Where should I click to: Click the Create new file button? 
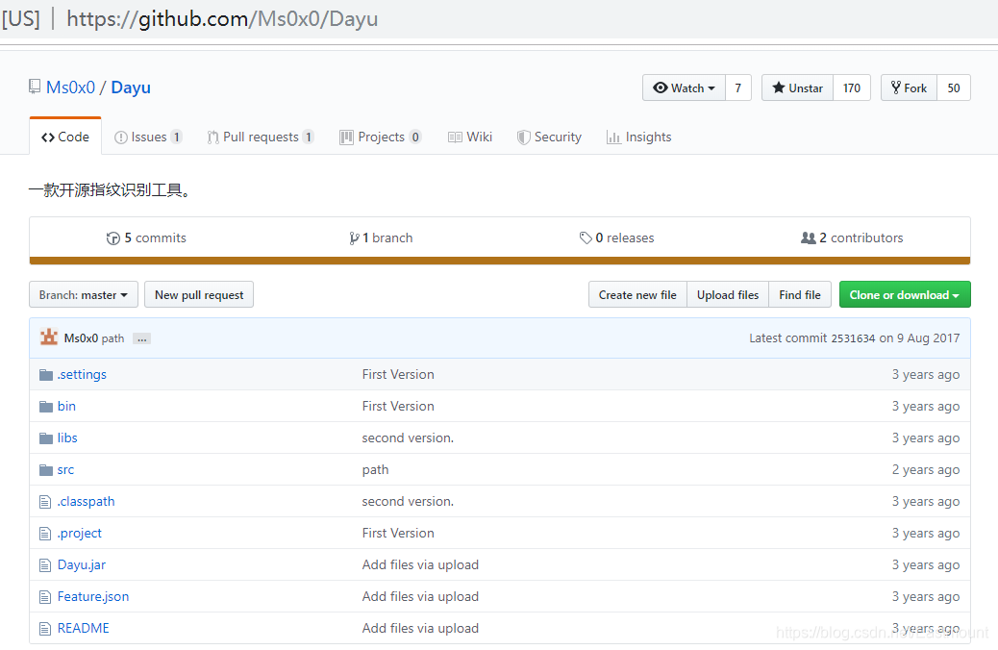(x=637, y=295)
